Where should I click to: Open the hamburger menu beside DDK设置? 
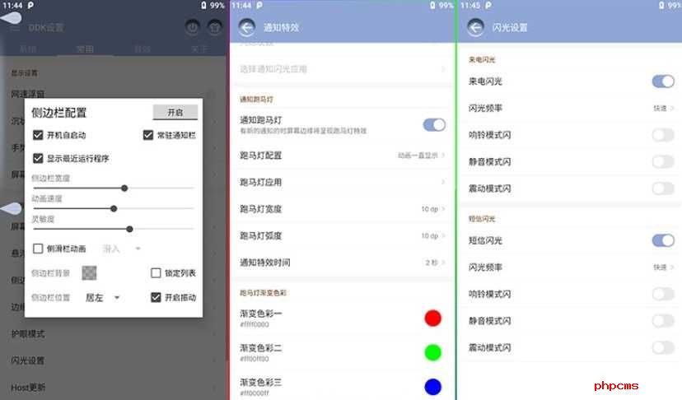point(15,28)
